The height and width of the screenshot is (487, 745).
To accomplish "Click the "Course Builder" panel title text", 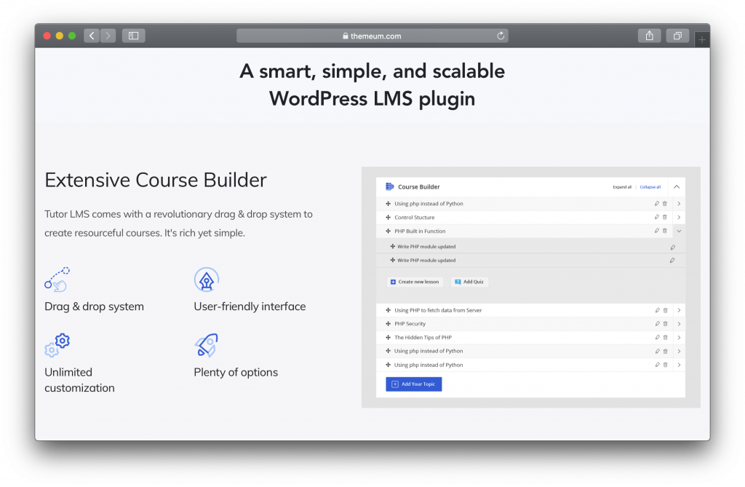I will [418, 187].
